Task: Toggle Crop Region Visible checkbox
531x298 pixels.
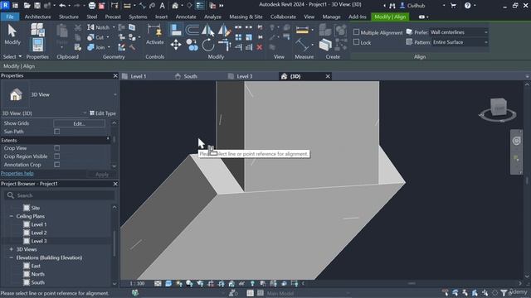Action: tap(57, 156)
